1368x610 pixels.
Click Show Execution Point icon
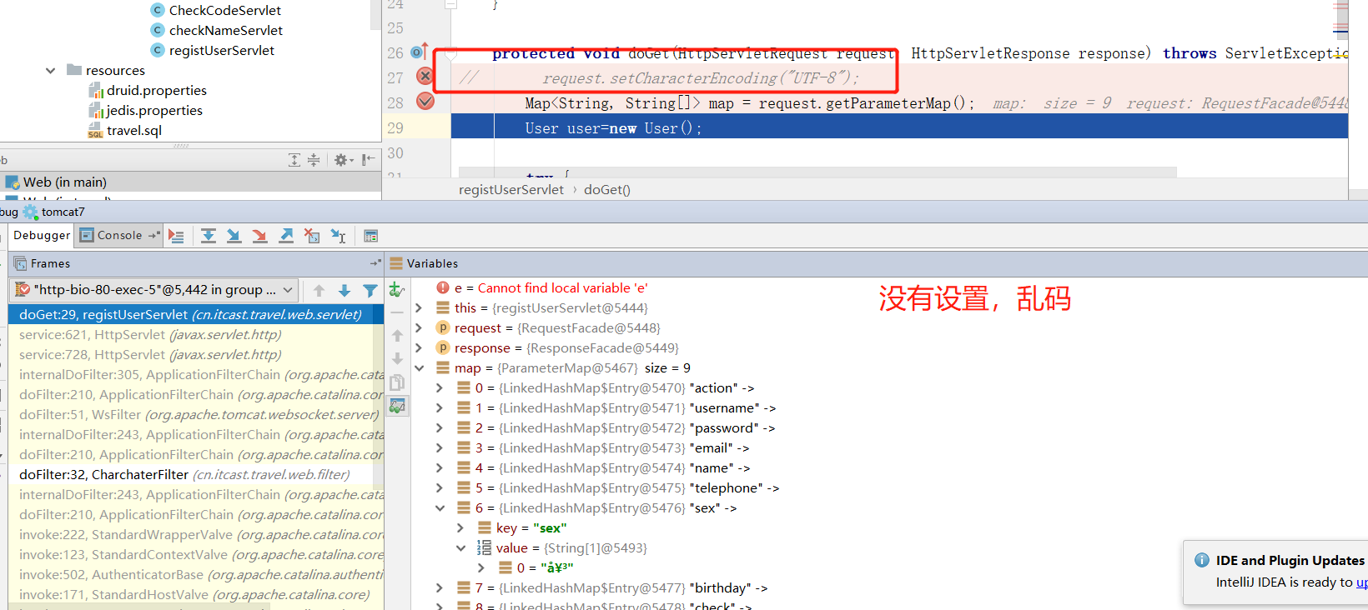pos(176,236)
